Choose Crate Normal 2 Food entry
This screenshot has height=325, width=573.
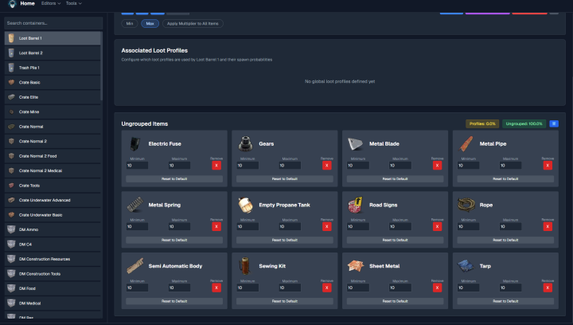click(x=53, y=156)
